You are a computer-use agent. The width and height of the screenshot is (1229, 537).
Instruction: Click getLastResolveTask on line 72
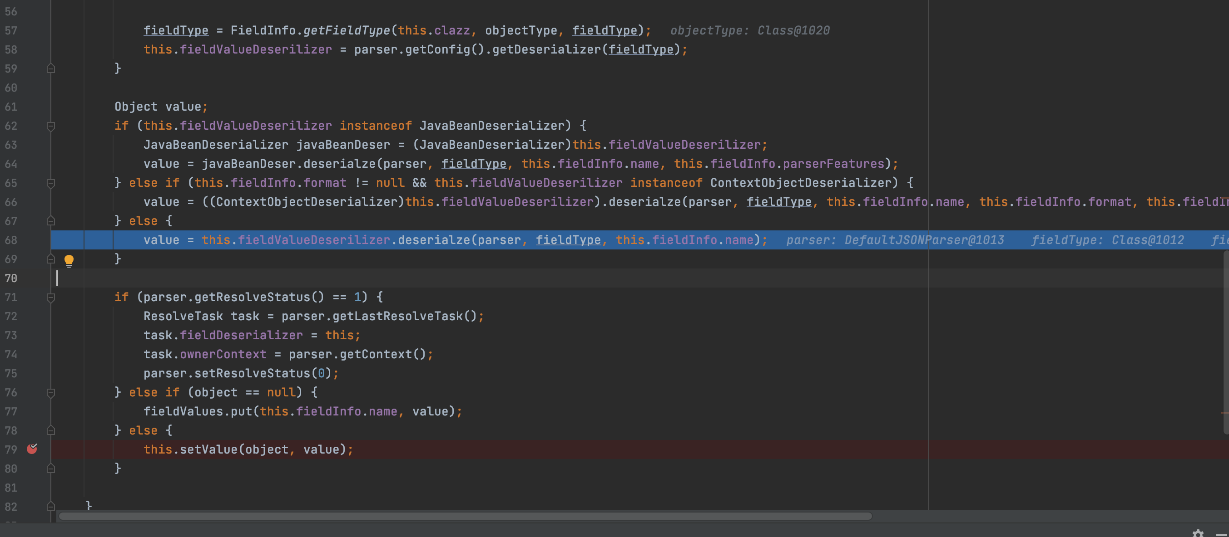pyautogui.click(x=398, y=317)
